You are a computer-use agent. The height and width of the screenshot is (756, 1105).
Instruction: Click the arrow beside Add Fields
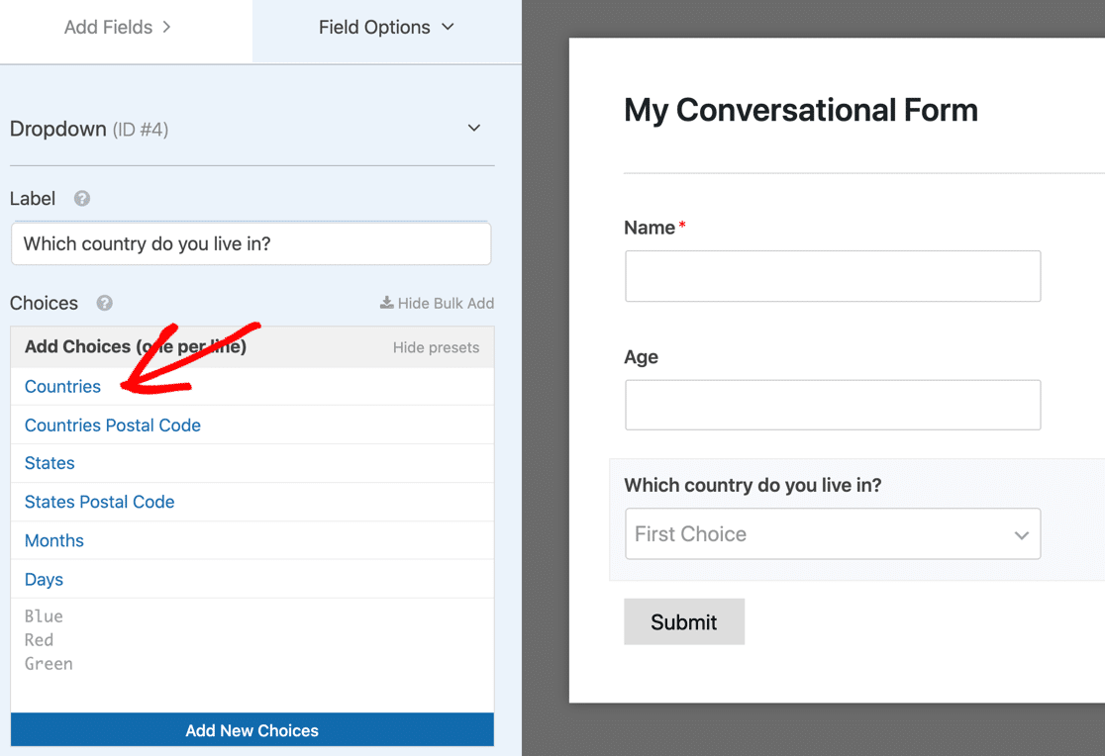167,27
